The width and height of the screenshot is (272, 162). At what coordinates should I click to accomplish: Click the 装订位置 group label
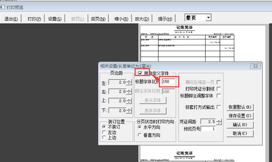coord(117,122)
